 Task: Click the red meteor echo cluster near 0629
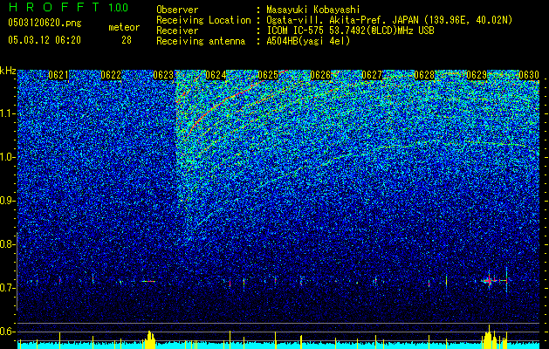[489, 280]
